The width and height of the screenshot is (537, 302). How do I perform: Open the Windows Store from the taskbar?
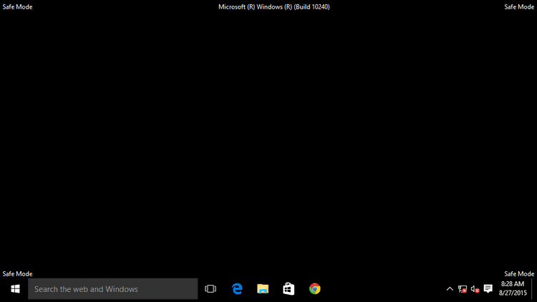(289, 289)
